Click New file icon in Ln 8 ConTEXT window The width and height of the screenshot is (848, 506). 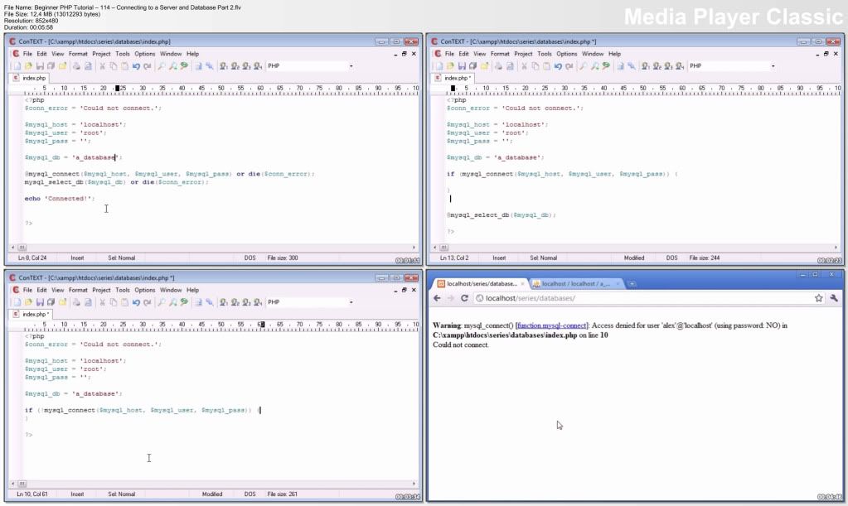click(x=17, y=66)
